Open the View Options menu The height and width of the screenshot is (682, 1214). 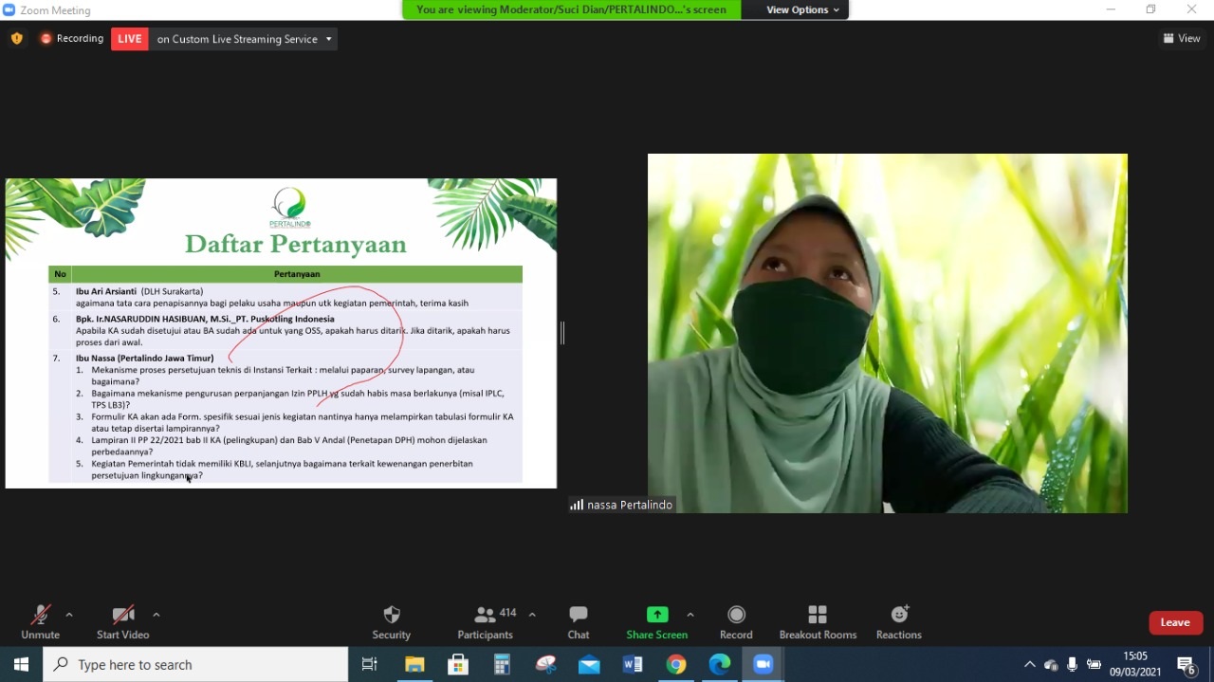click(x=802, y=9)
